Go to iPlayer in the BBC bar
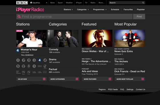The image size is (160, 105). (79, 3)
